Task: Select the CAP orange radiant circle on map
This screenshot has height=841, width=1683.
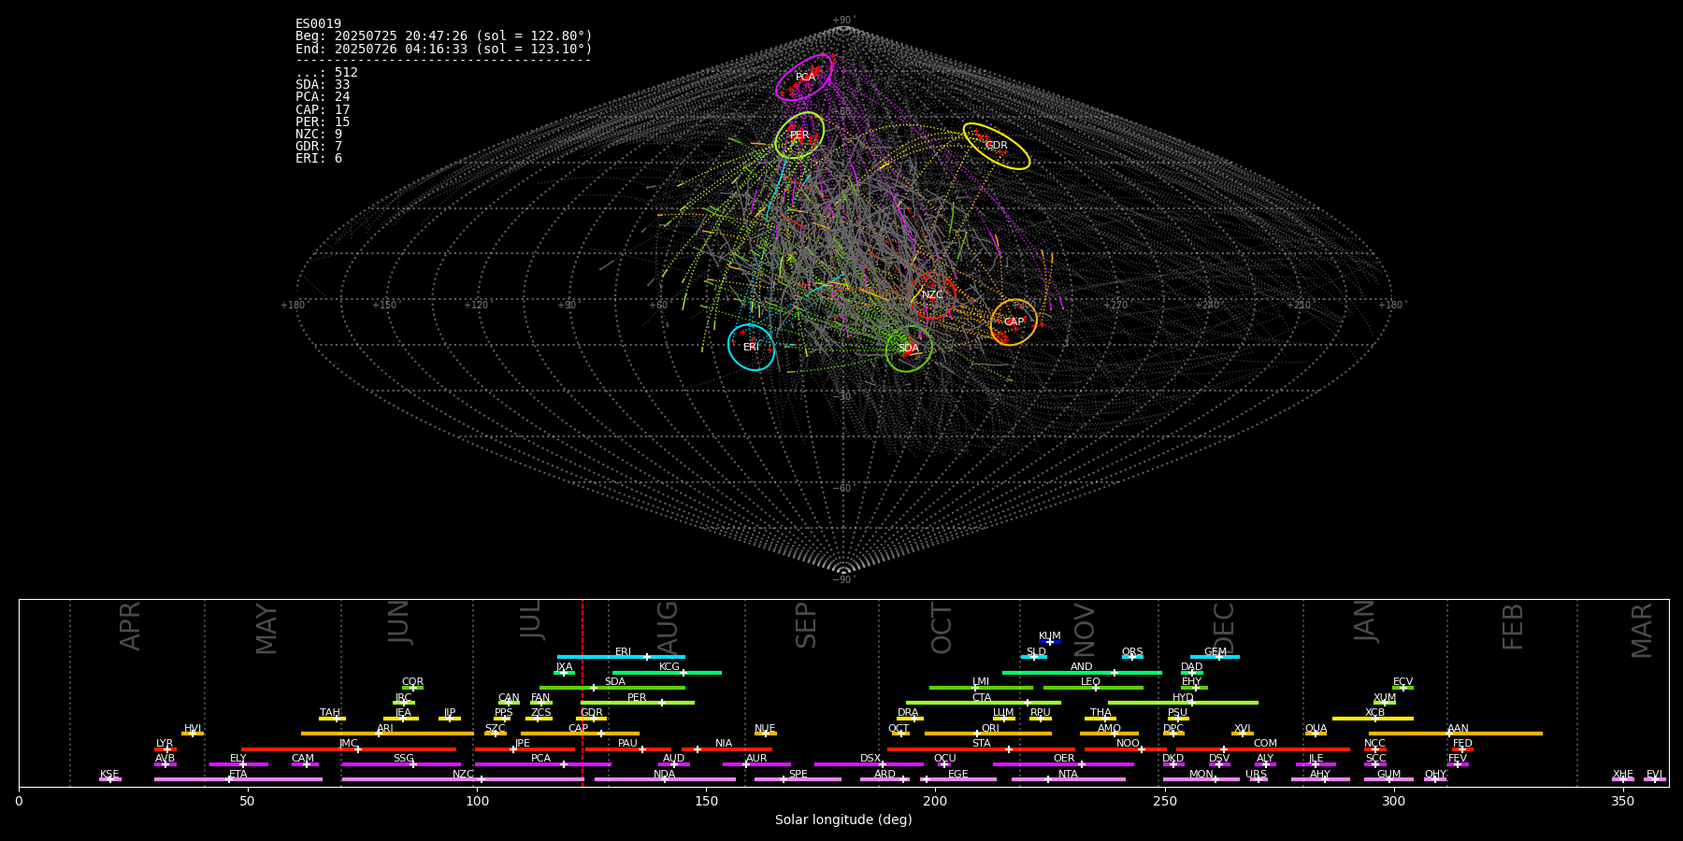Action: pyautogui.click(x=1014, y=321)
